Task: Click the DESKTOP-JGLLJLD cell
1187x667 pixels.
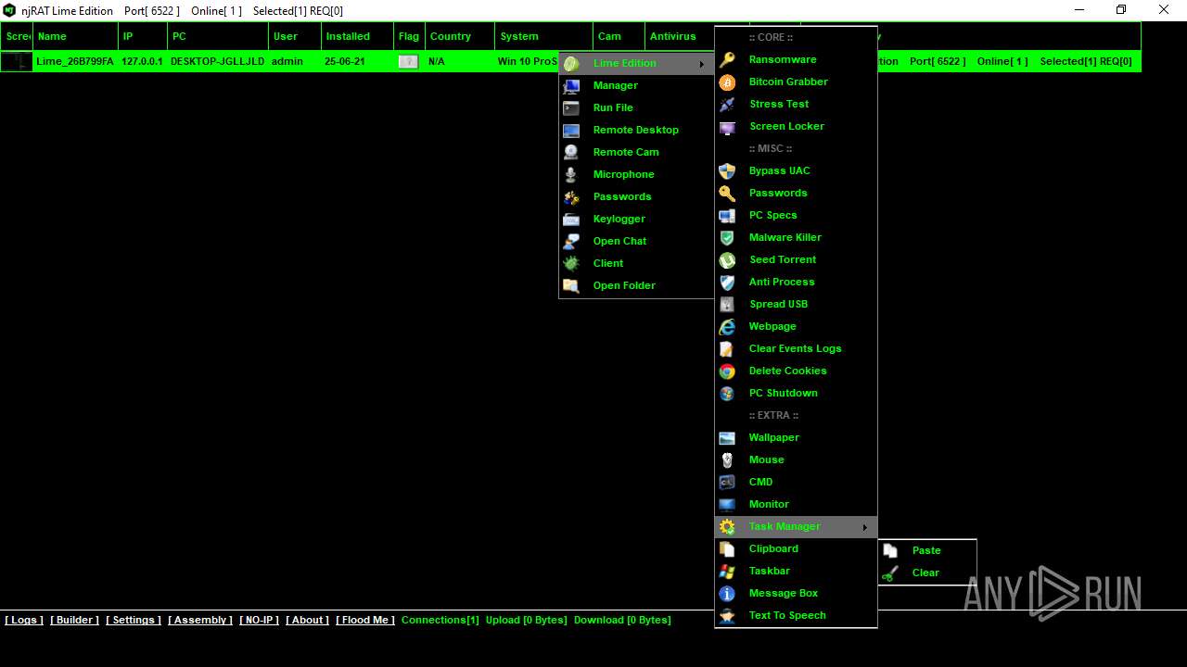Action: pyautogui.click(x=217, y=61)
